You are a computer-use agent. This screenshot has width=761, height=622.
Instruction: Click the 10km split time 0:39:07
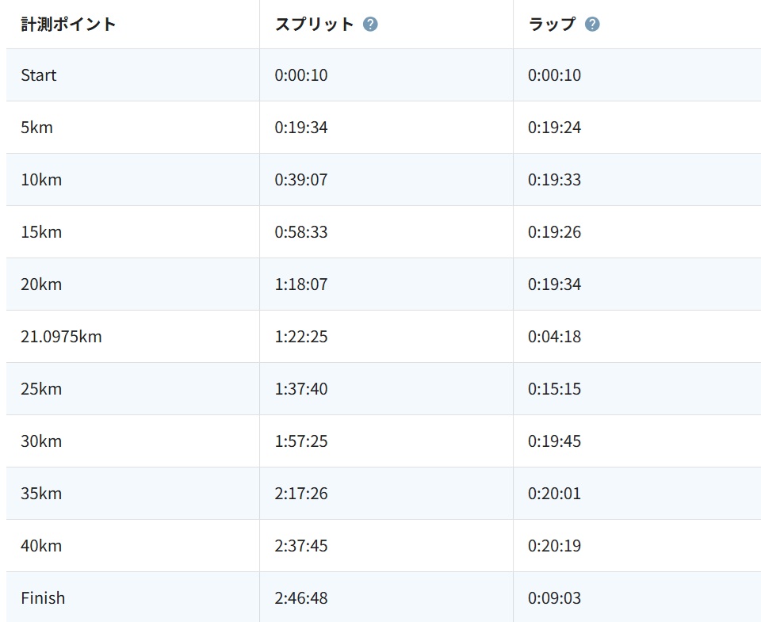[301, 180]
